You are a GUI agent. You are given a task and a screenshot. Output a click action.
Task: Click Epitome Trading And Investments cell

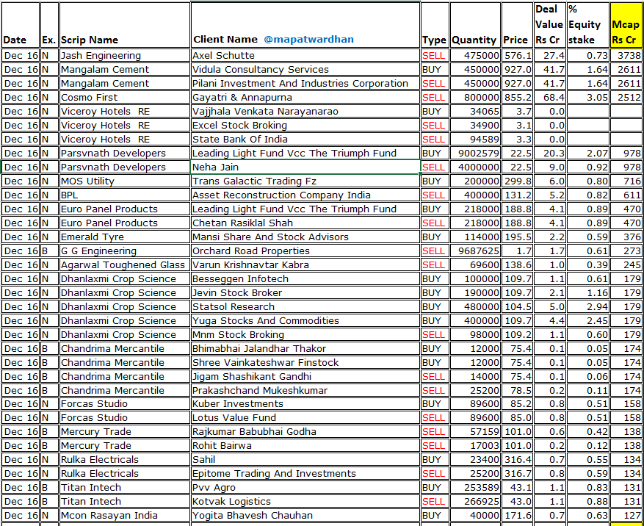point(305,474)
